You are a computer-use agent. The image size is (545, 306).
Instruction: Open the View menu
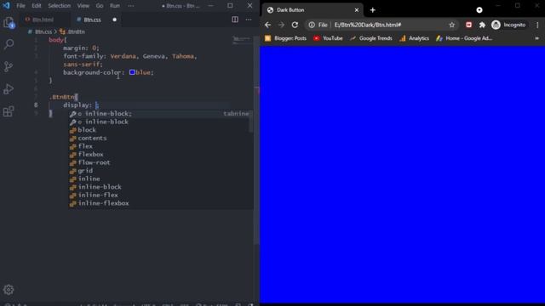[x=83, y=6]
